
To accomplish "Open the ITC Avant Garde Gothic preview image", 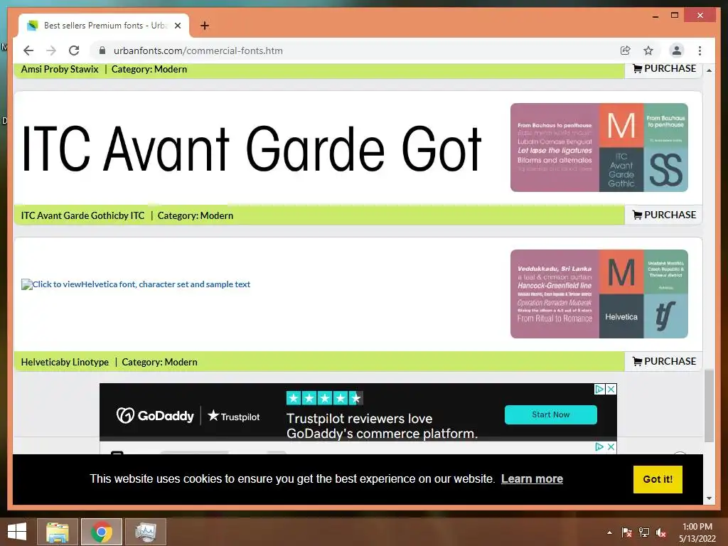I will pyautogui.click(x=251, y=149).
